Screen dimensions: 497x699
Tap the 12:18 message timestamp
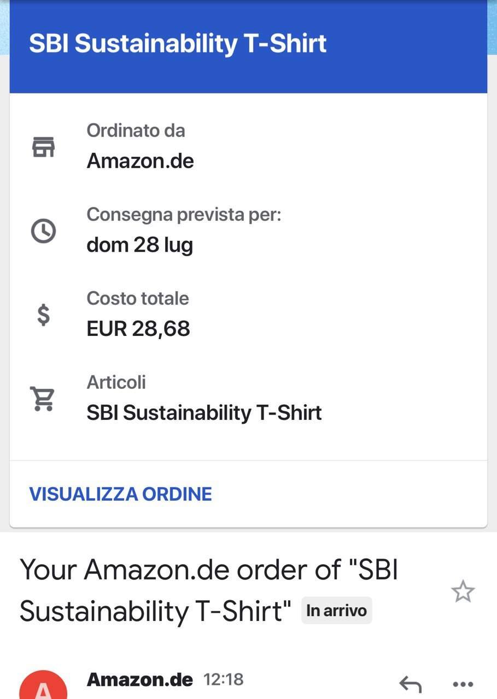click(x=224, y=680)
